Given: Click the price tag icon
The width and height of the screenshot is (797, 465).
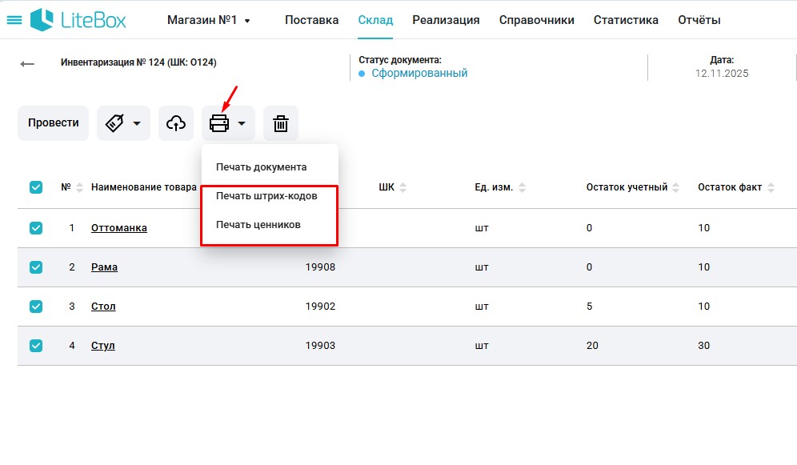Looking at the screenshot, I should tap(114, 123).
